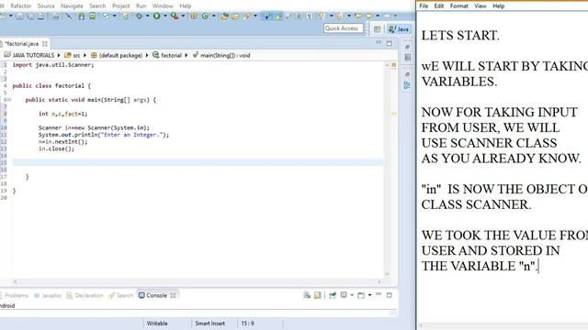The image size is (588, 330).
Task: Select the factorial.java editor tab
Action: 22,44
